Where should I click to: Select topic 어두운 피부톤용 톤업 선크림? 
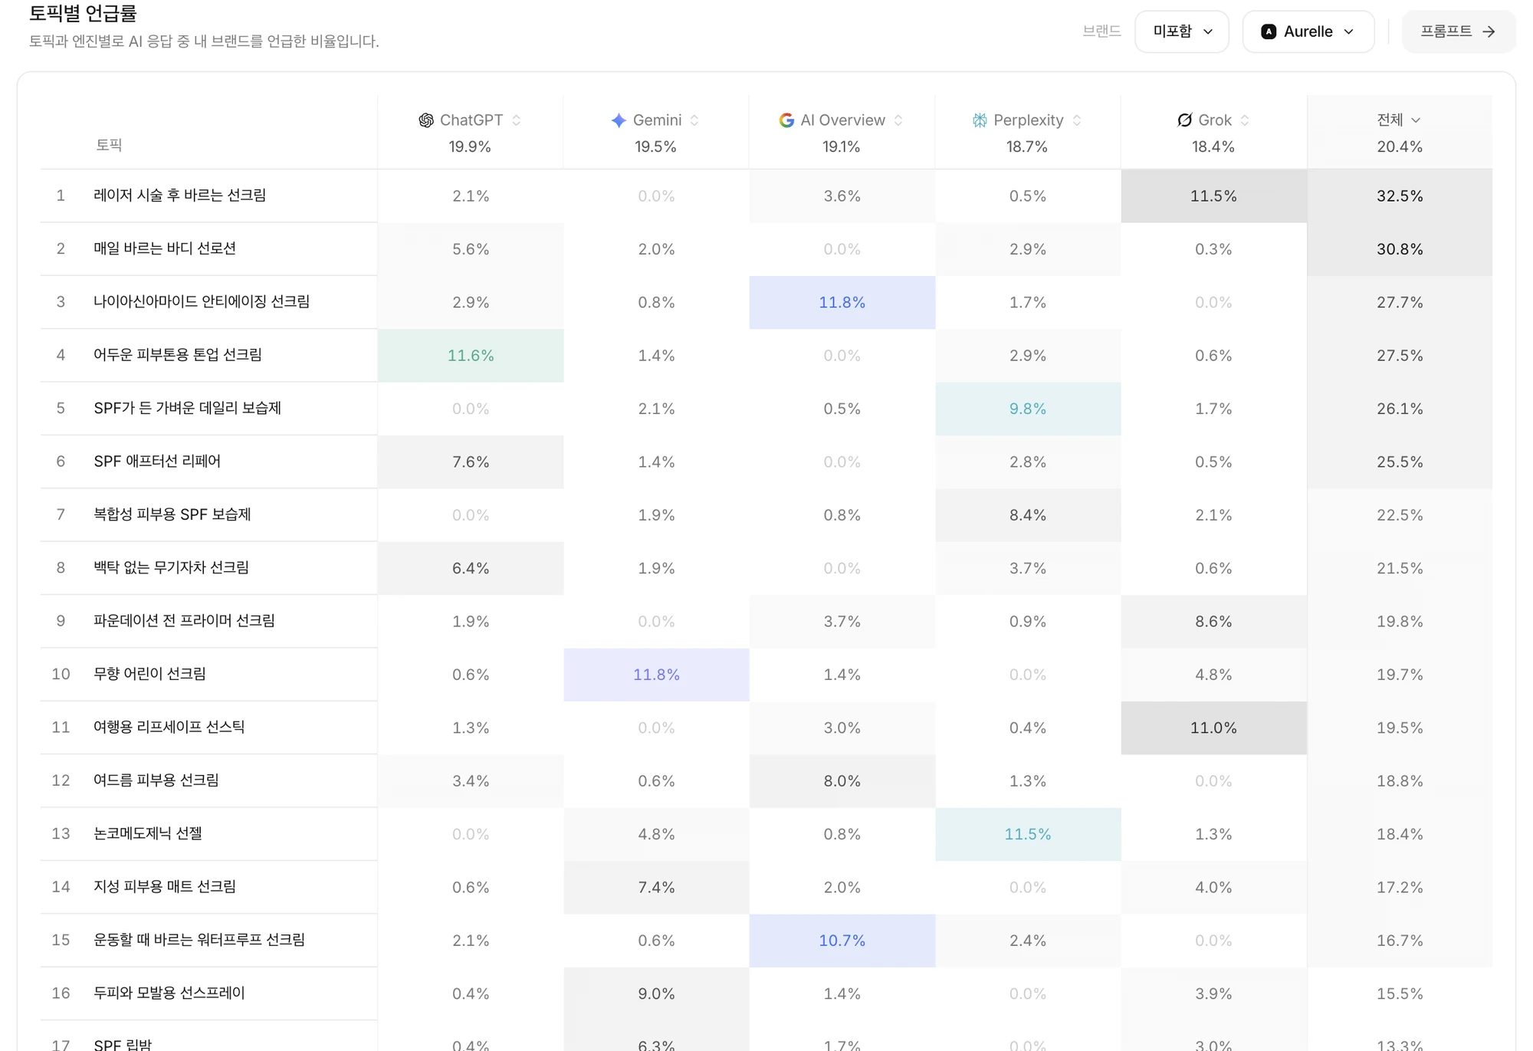(178, 355)
